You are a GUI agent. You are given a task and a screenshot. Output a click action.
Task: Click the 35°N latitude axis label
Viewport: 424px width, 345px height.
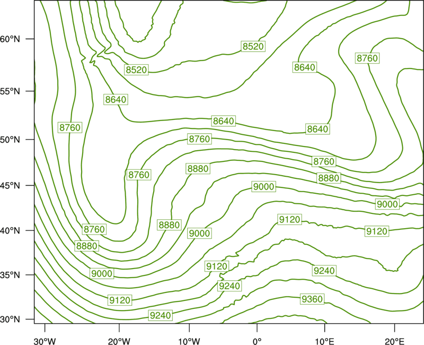coord(10,275)
